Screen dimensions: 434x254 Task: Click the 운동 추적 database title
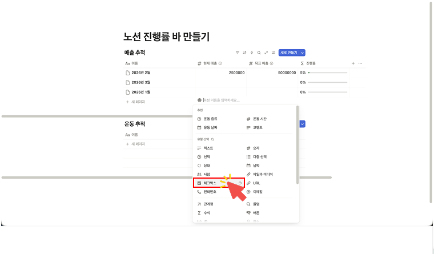click(135, 124)
